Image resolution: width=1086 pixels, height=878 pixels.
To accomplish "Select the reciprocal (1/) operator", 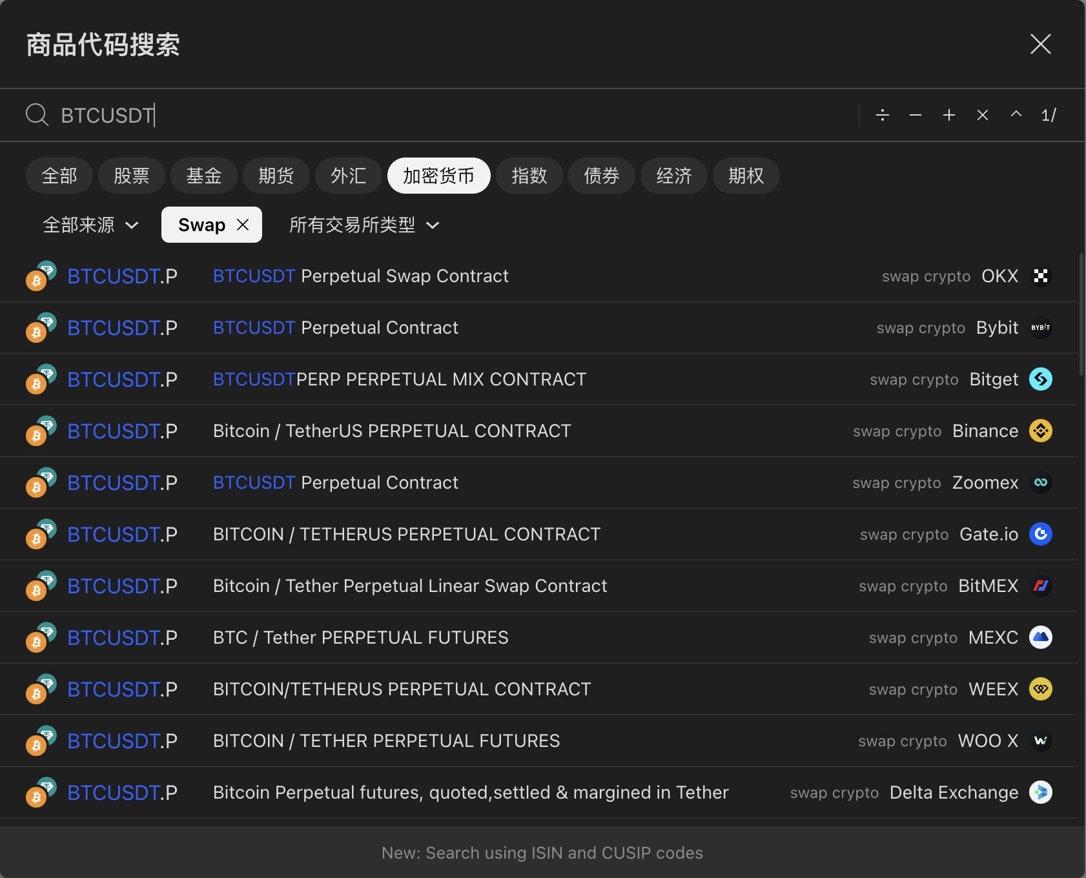I will 1047,115.
